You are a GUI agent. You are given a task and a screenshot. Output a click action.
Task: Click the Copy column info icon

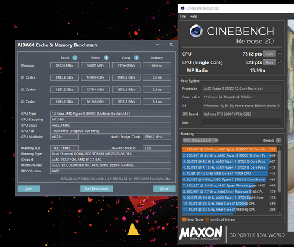[137, 57]
